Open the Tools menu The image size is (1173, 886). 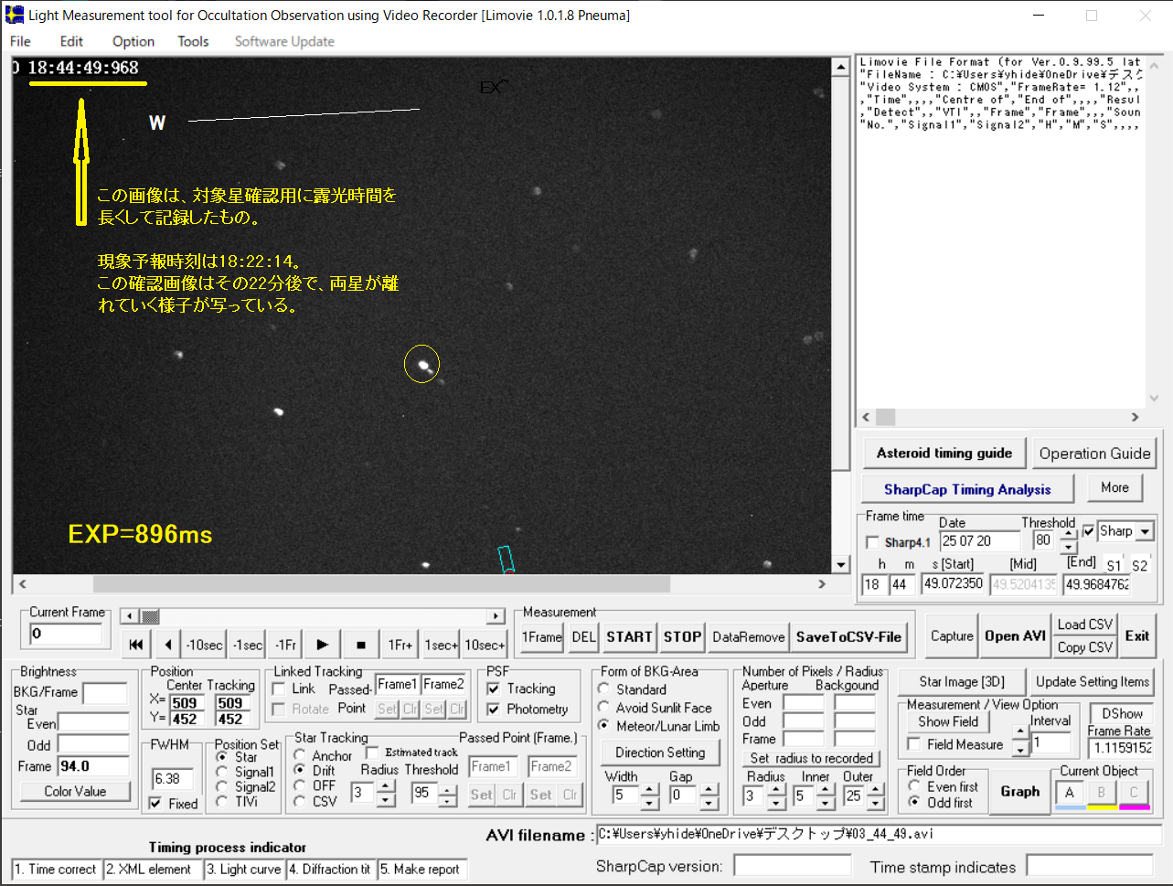(193, 41)
